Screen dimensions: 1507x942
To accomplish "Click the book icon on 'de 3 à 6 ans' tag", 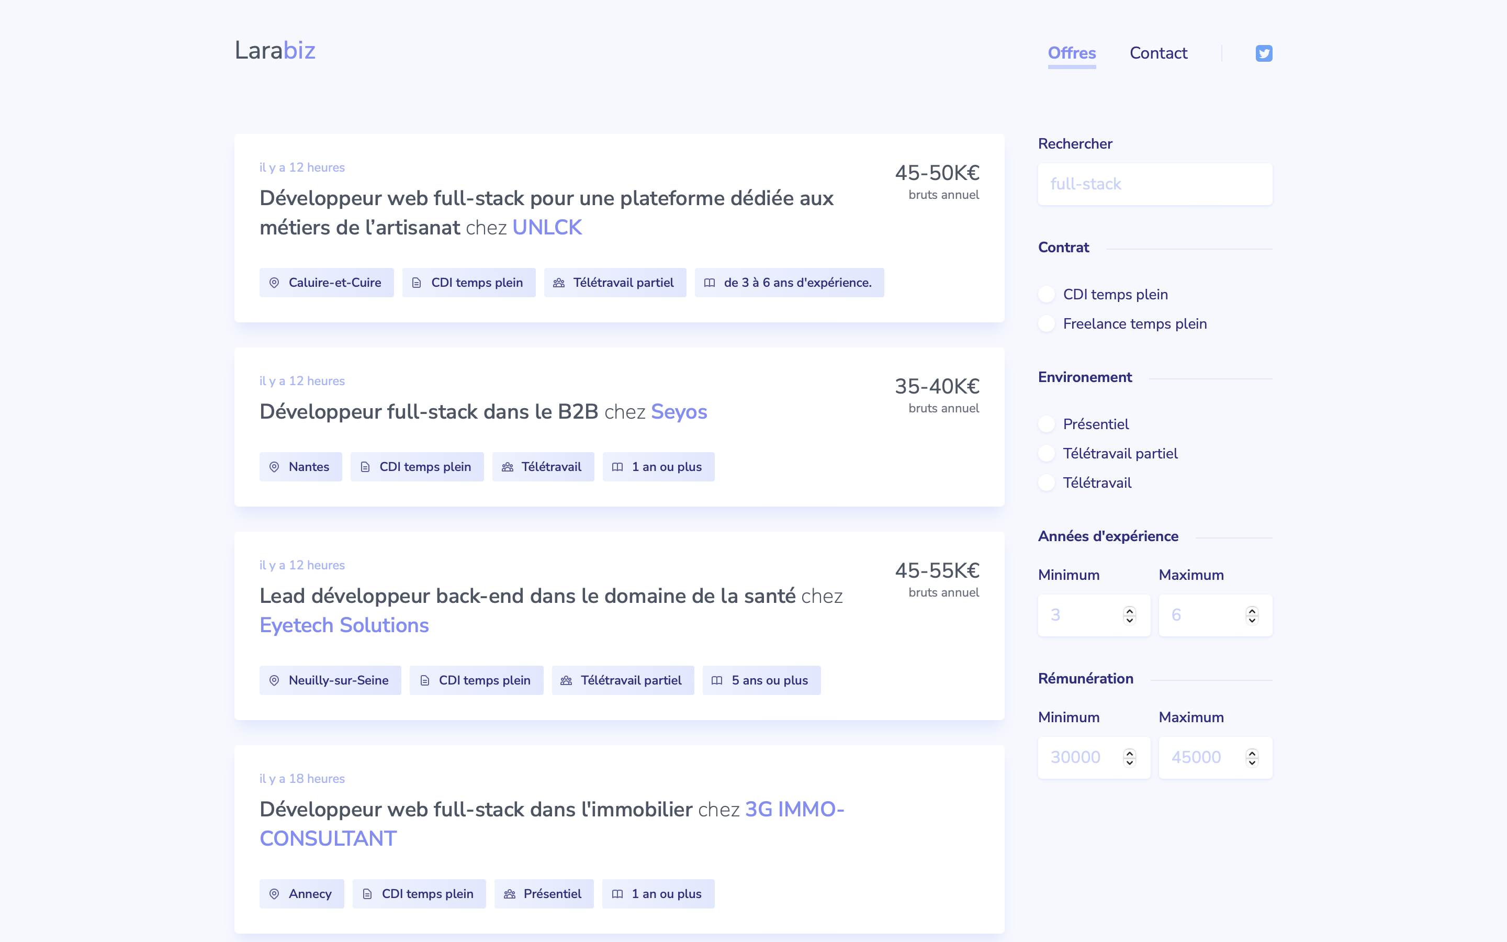I will click(x=710, y=283).
